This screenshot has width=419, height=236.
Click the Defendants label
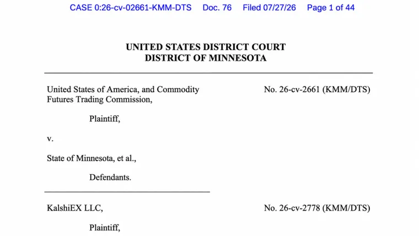click(x=110, y=178)
